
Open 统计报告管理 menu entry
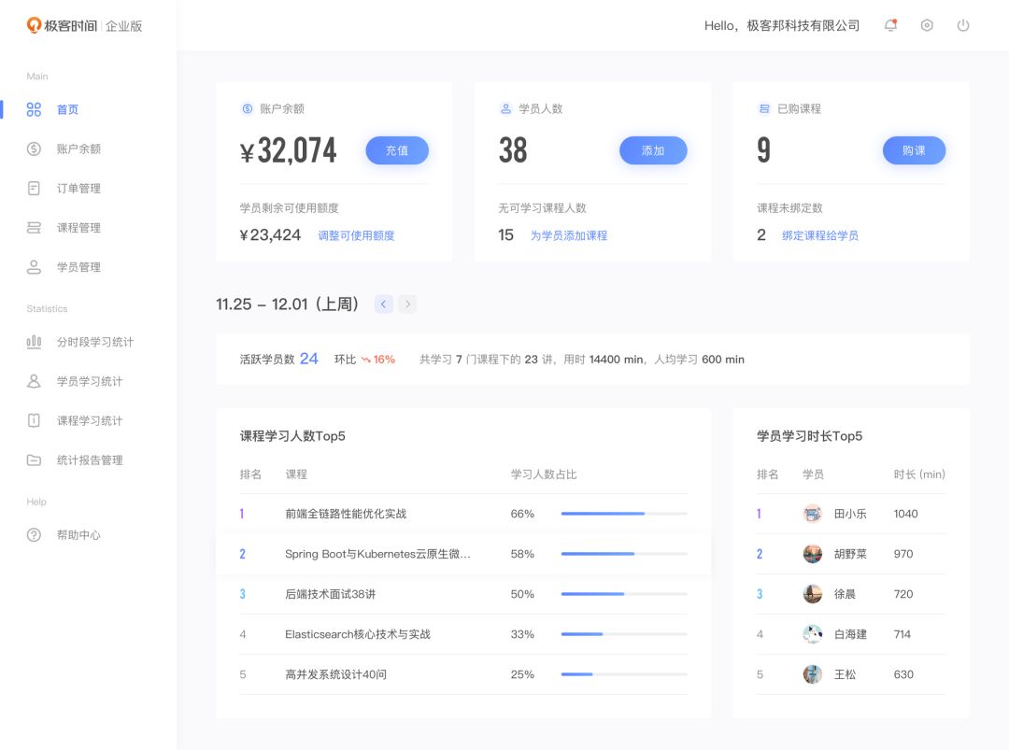[x=88, y=460]
